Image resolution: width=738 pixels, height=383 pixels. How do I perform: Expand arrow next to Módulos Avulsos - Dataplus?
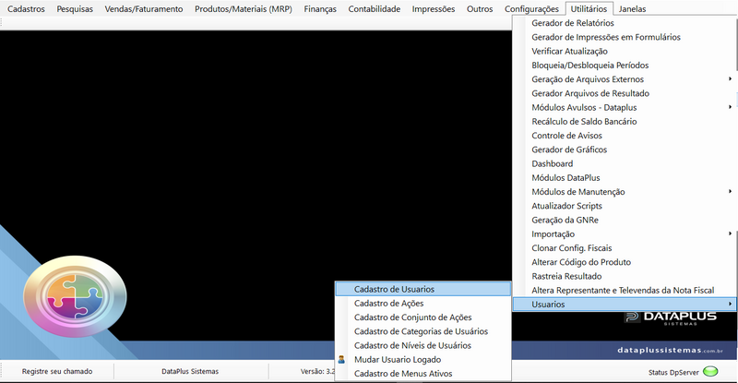point(730,107)
